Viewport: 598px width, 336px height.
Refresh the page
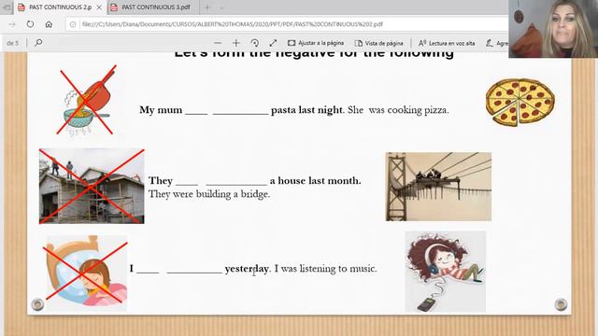tap(30, 24)
